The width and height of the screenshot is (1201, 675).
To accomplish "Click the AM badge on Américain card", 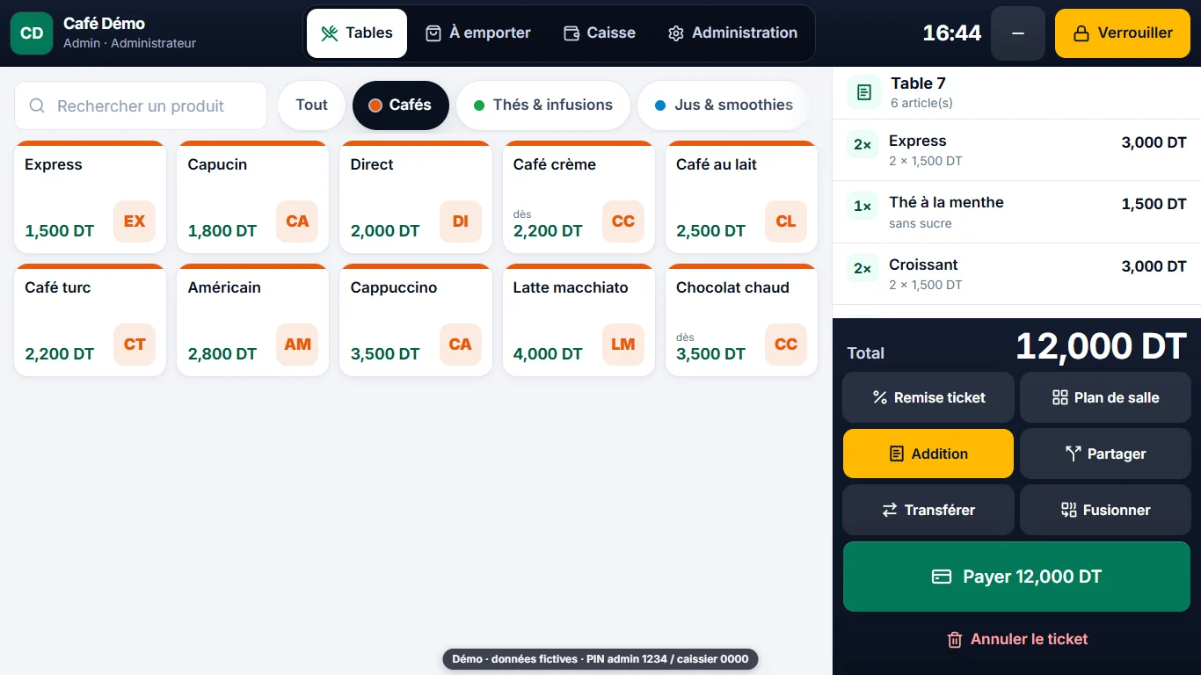I will [297, 345].
